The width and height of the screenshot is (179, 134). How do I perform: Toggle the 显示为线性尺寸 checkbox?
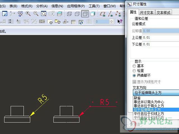(x=134, y=82)
